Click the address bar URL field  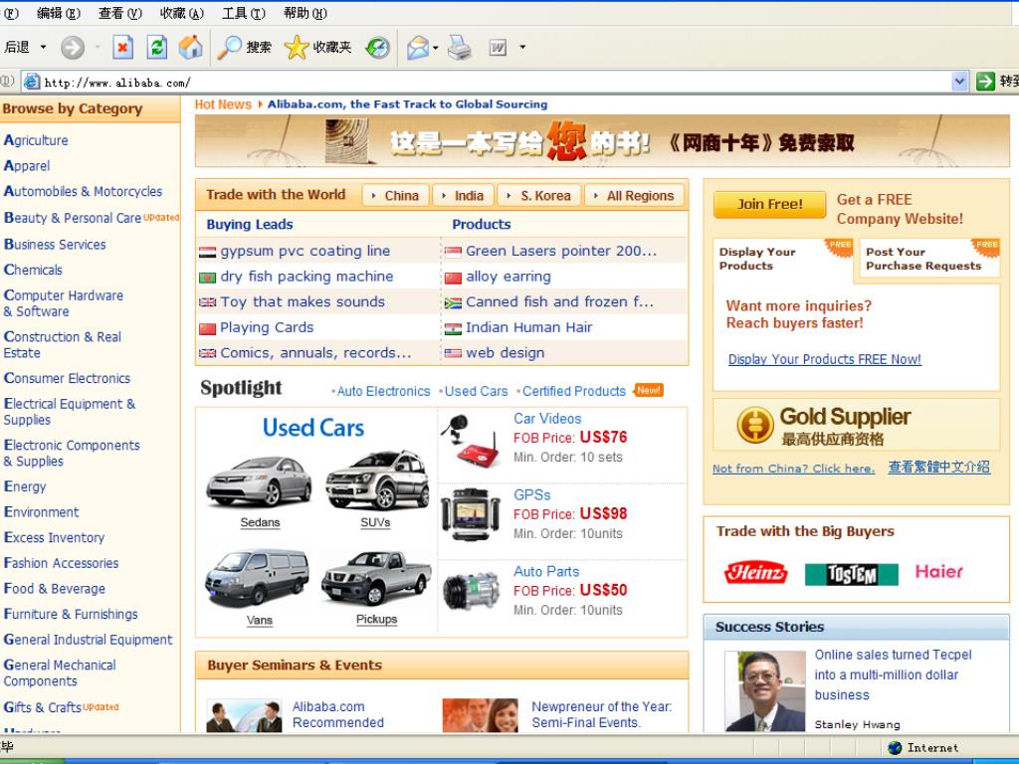click(x=498, y=82)
